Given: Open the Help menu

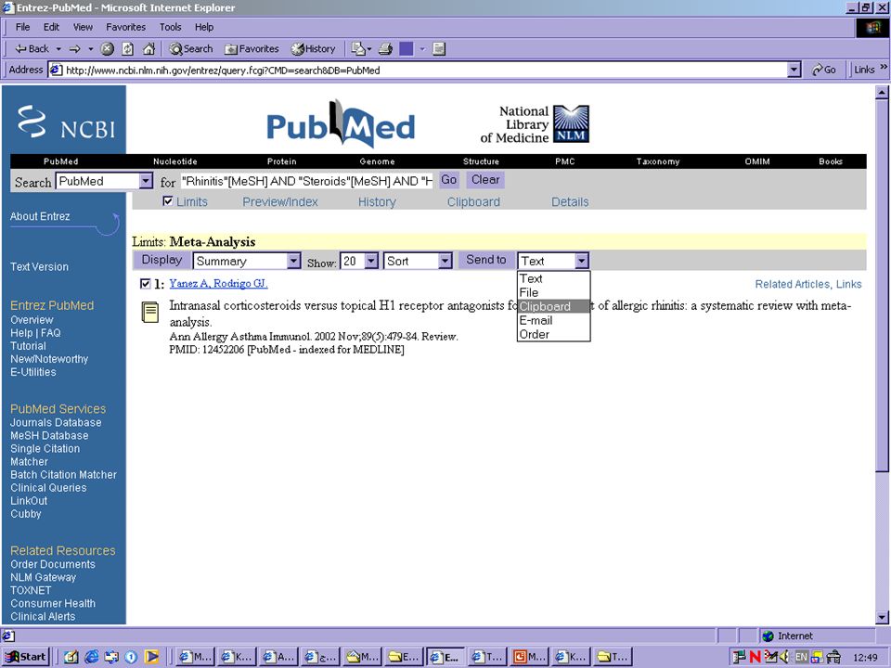Looking at the screenshot, I should (204, 27).
